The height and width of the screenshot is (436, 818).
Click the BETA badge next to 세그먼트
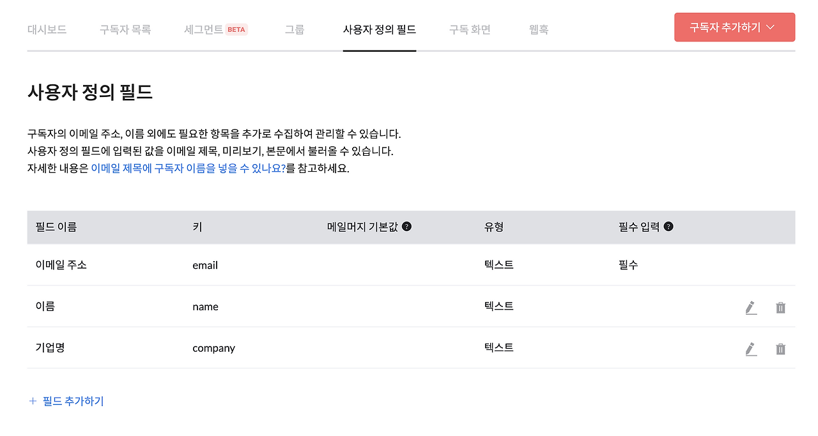[x=237, y=29]
